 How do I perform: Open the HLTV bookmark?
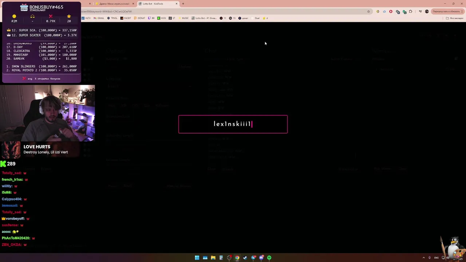86,18
